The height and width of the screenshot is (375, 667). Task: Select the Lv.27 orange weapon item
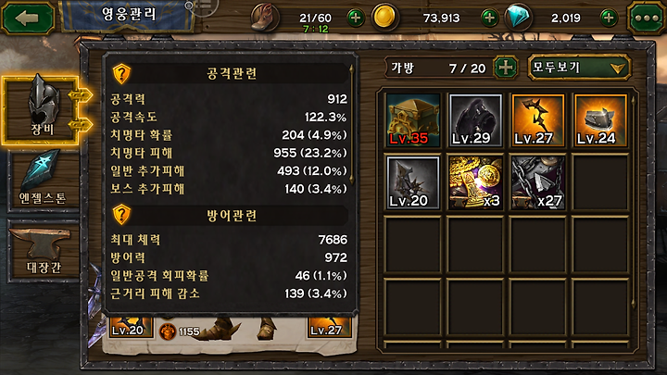(538, 120)
